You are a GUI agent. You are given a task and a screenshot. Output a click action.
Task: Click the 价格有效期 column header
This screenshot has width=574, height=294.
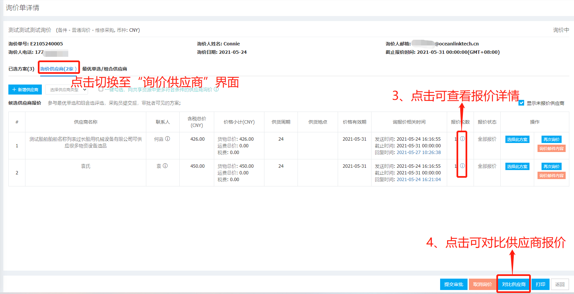click(x=354, y=122)
